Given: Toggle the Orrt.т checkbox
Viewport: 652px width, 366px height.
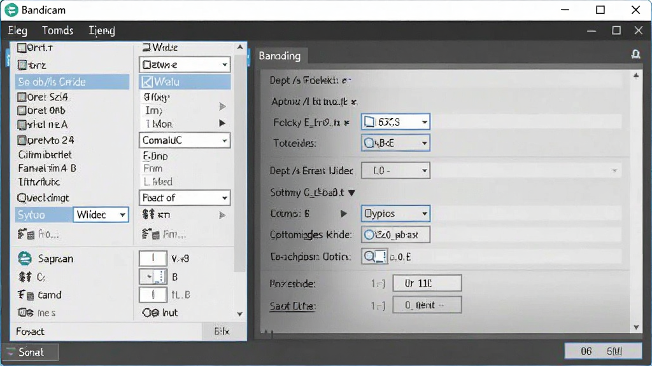Looking at the screenshot, I should (22, 48).
